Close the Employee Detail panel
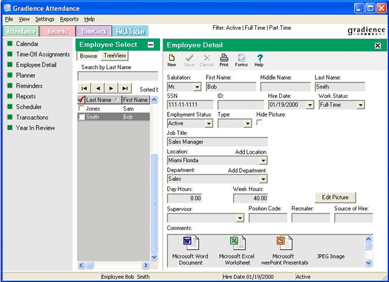 tap(377, 46)
